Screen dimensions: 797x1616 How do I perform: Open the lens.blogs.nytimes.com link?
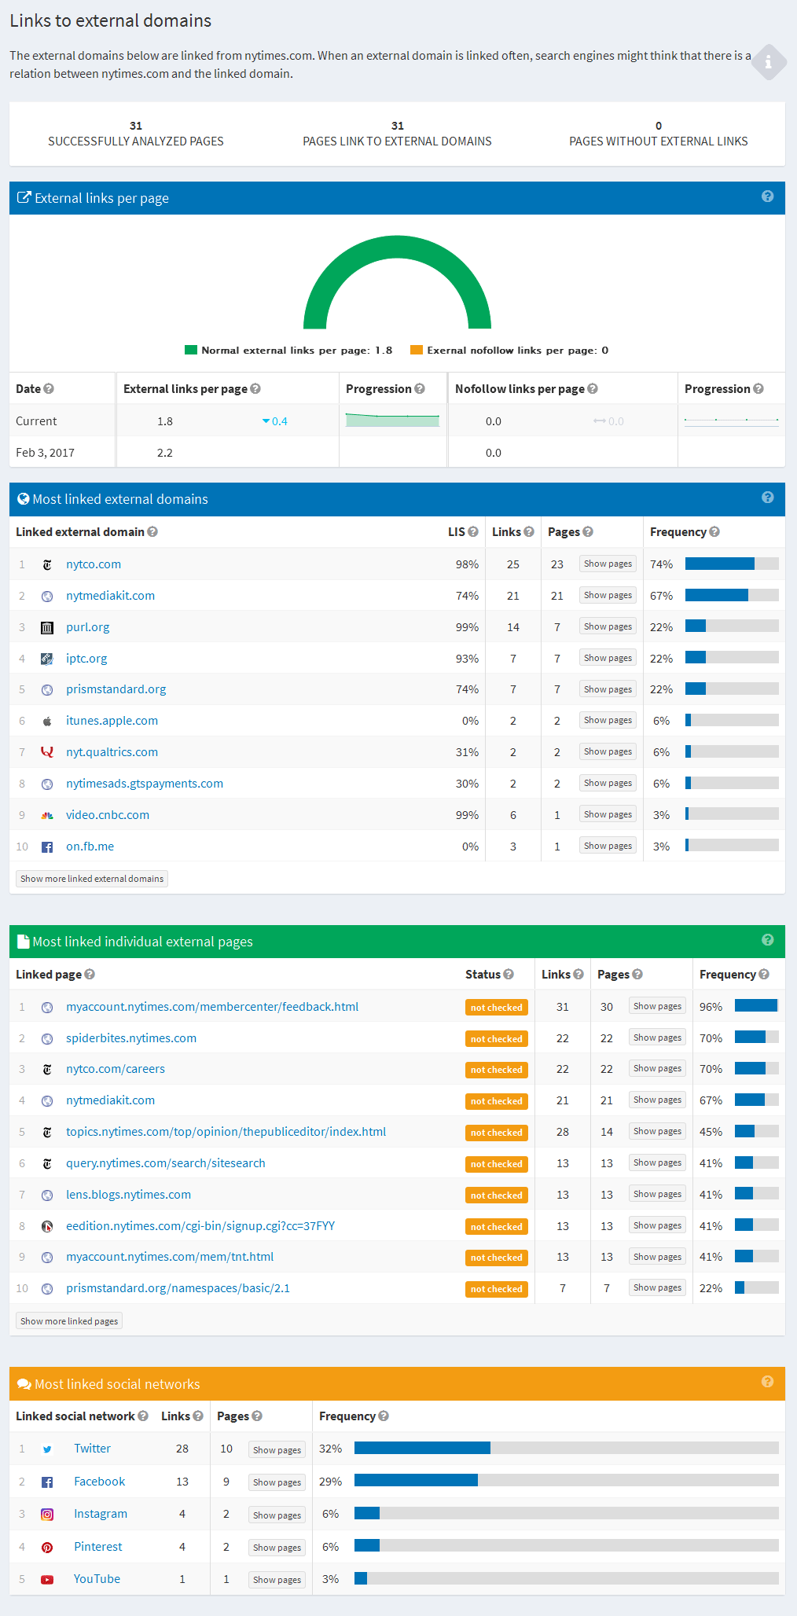click(128, 1195)
